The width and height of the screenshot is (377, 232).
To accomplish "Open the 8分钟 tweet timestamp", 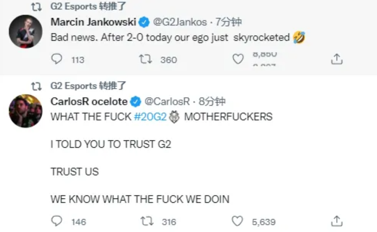I will (x=212, y=102).
